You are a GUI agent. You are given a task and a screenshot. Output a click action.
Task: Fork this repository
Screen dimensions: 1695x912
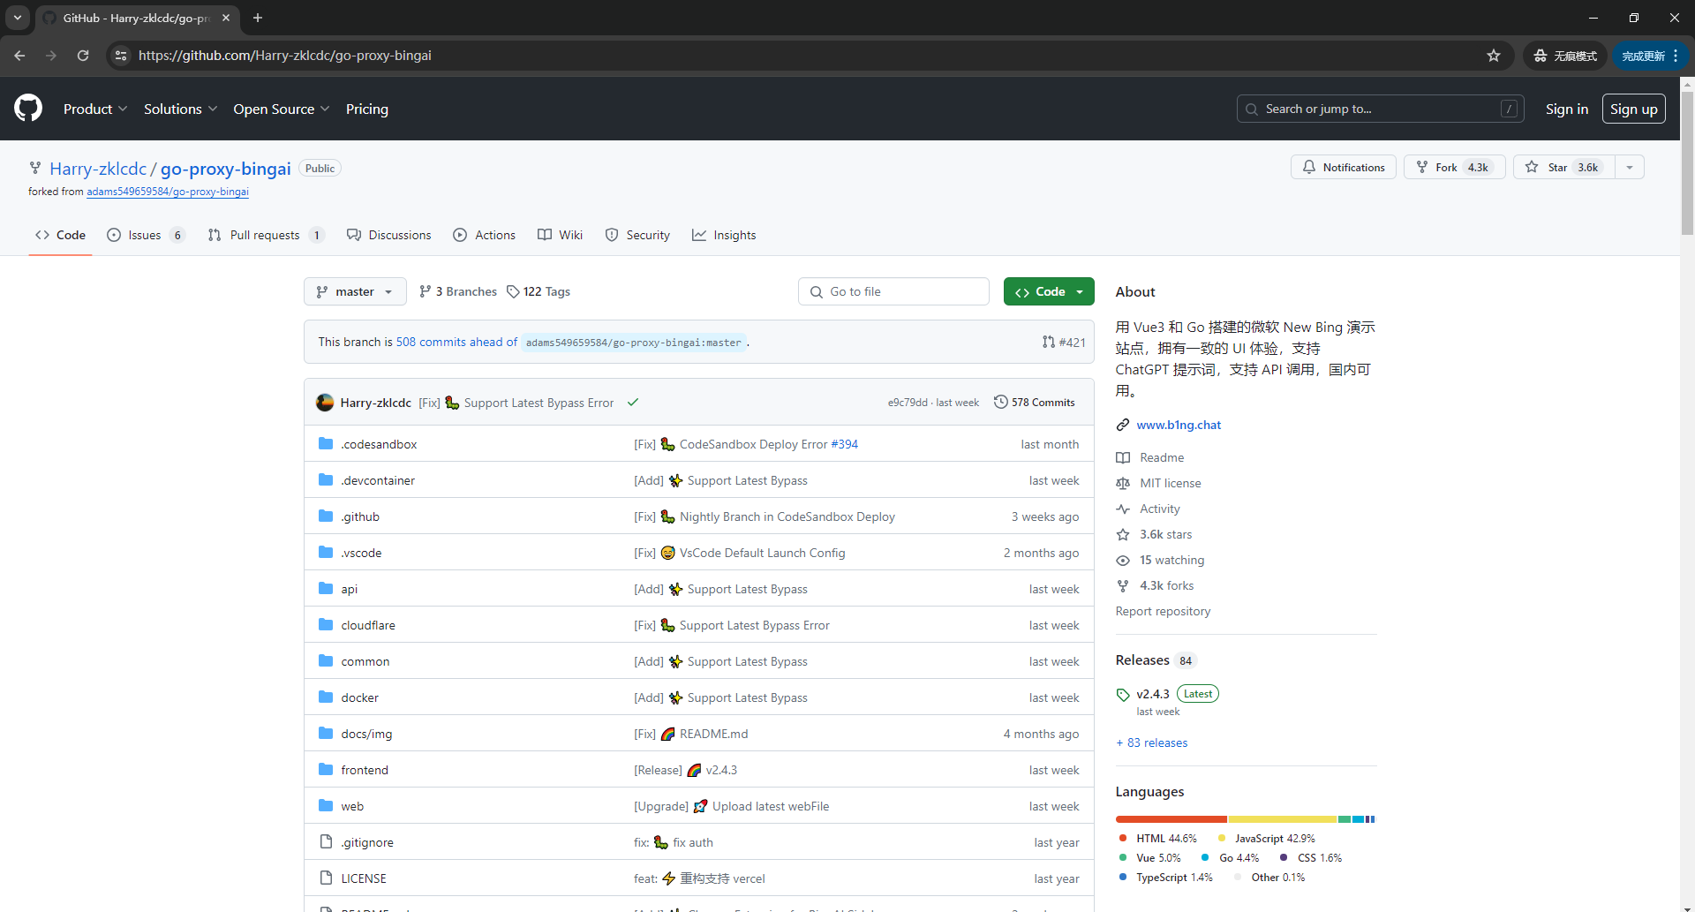click(x=1453, y=168)
